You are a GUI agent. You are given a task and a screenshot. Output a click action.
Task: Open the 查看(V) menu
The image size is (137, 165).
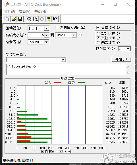click(25, 11)
